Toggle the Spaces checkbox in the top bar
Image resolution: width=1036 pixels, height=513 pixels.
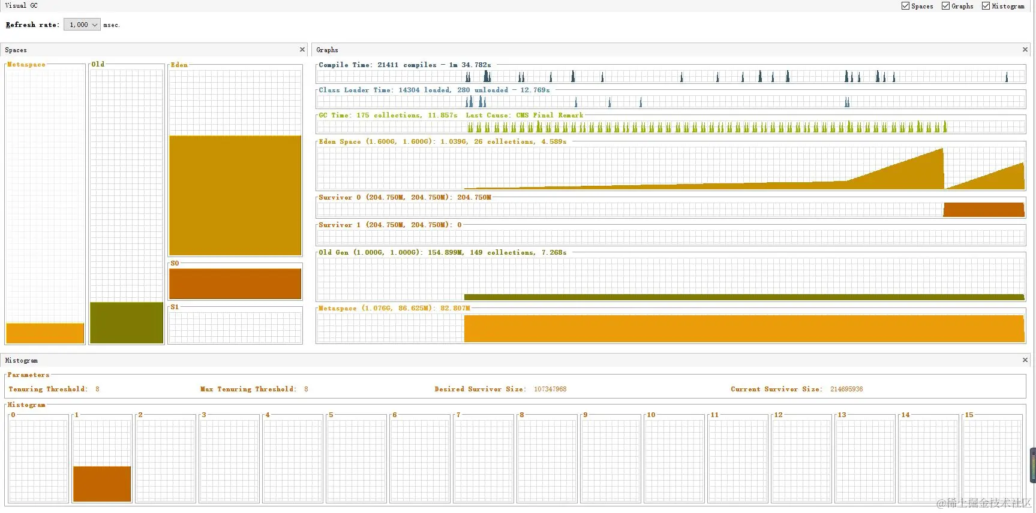[x=905, y=6]
